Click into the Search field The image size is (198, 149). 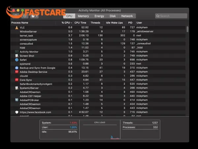point(171,16)
